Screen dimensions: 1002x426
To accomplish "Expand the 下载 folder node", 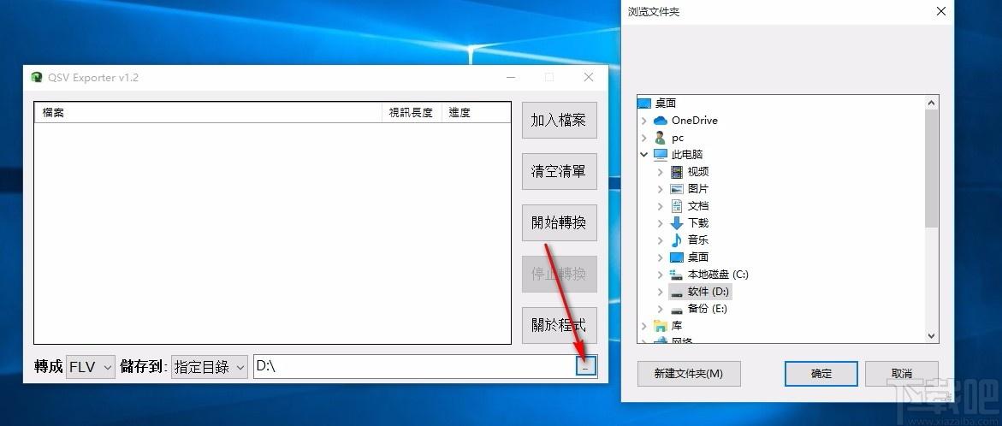I will coord(660,223).
